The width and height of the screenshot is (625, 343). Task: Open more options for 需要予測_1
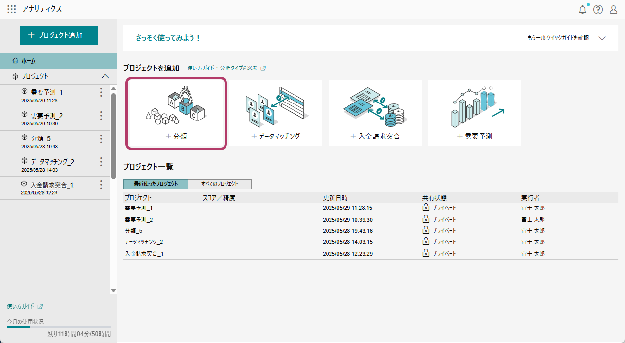tap(101, 92)
